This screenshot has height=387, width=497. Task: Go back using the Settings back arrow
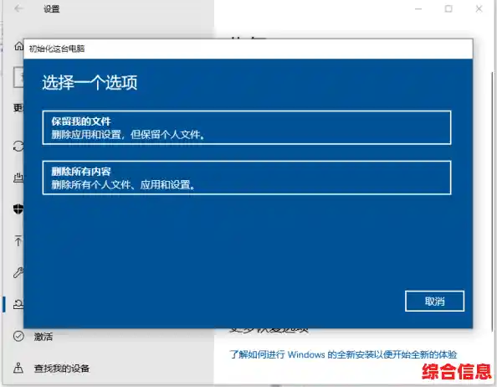pyautogui.click(x=18, y=8)
